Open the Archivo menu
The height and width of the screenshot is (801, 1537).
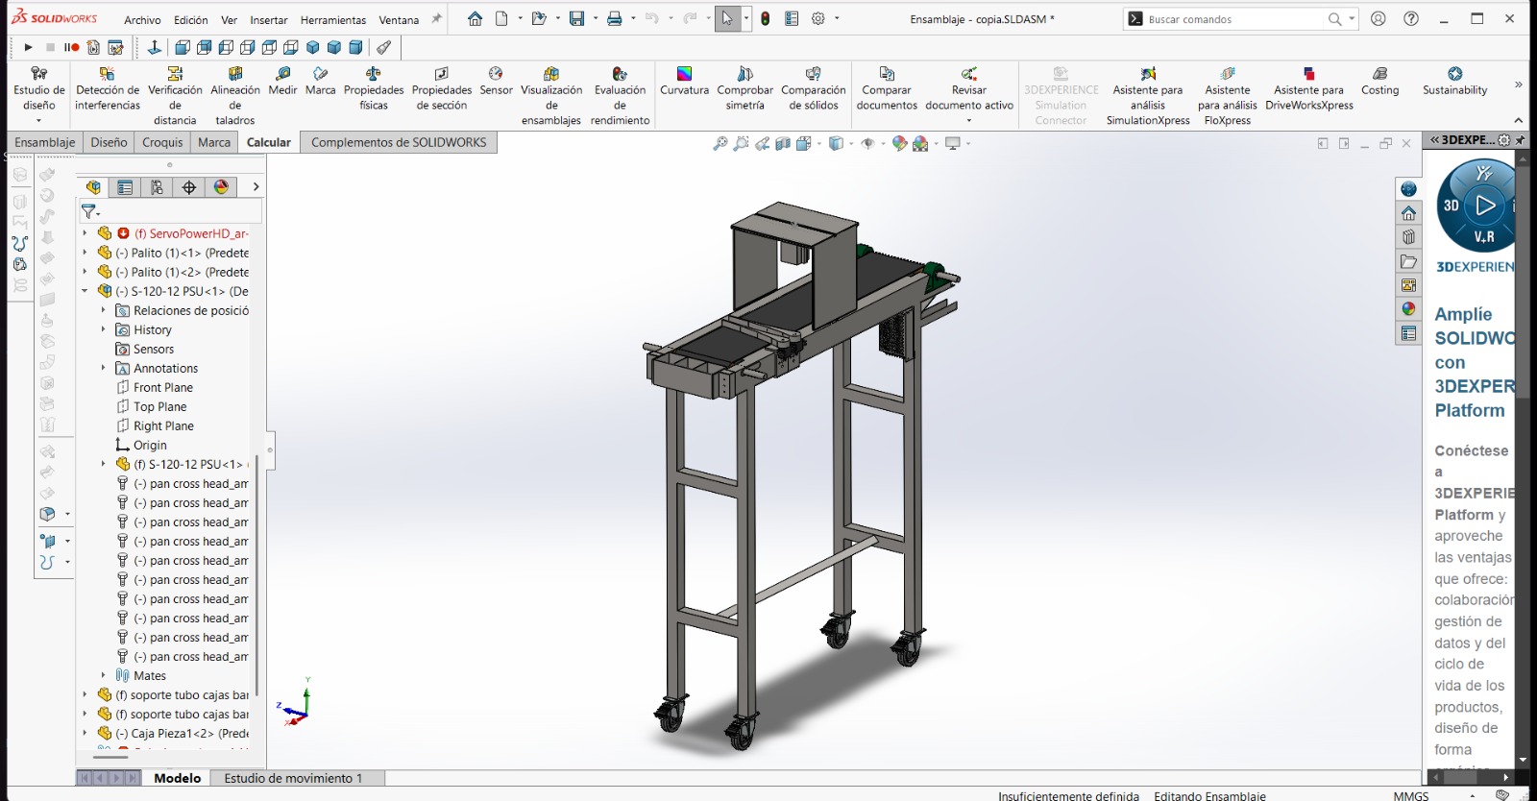[142, 19]
